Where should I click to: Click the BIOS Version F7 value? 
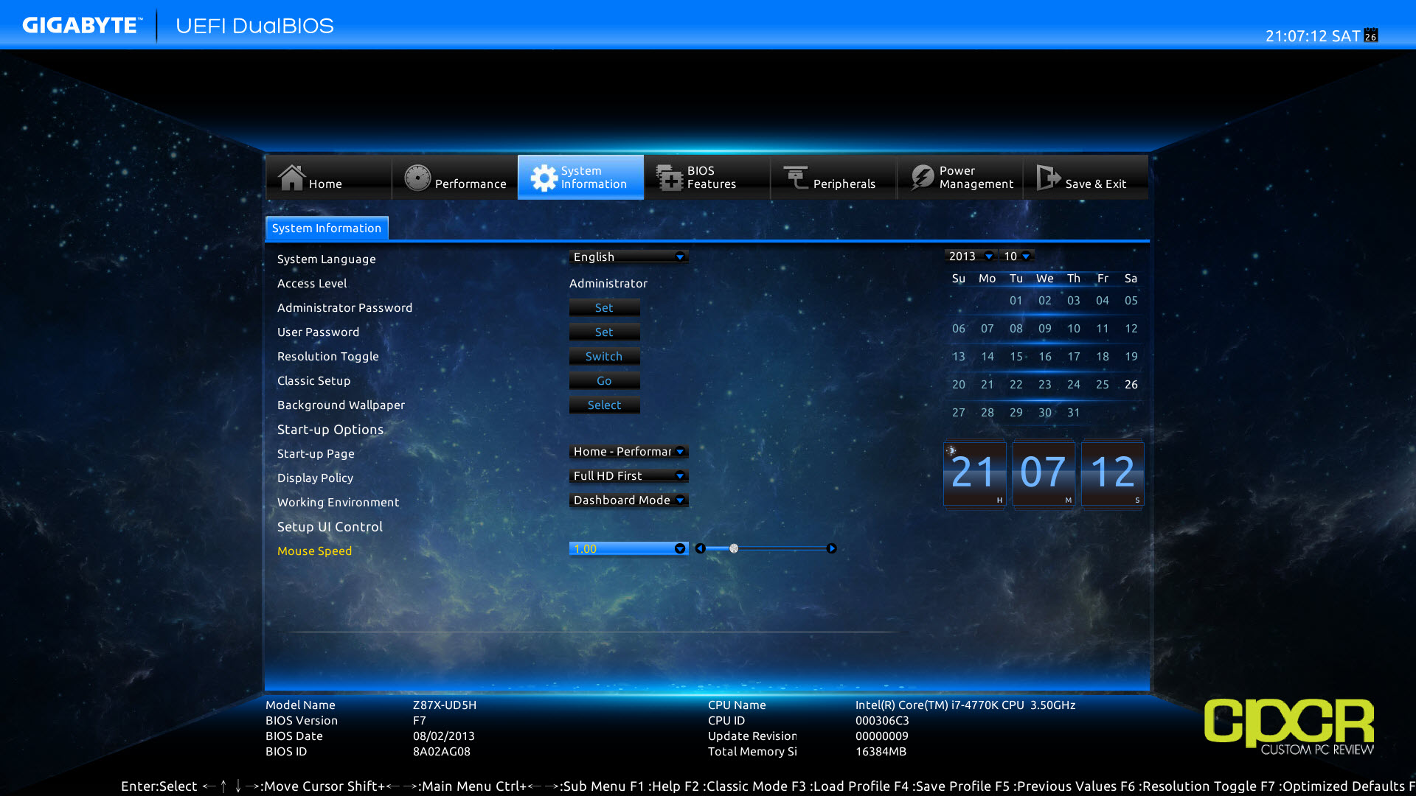coord(420,721)
